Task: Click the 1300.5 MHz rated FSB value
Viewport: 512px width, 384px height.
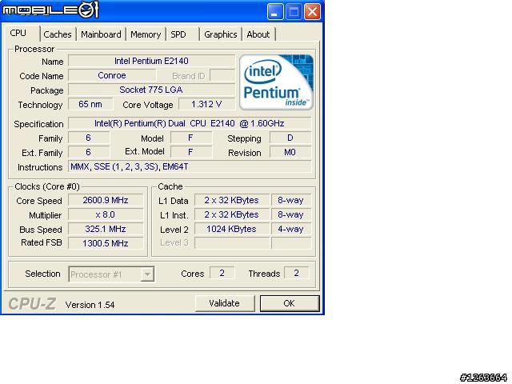Action: [106, 243]
